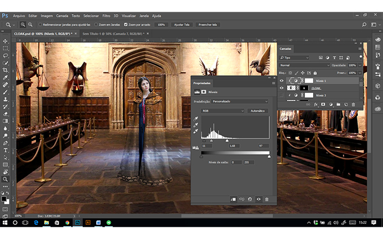Viewport: 383px width, 239px height.
Task: Add a layer style with the fx icon
Action: pyautogui.click(x=315, y=105)
